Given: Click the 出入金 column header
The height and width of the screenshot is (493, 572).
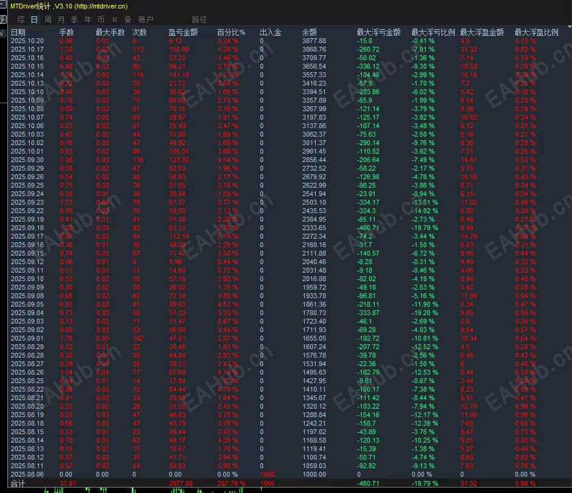Looking at the screenshot, I should [271, 32].
